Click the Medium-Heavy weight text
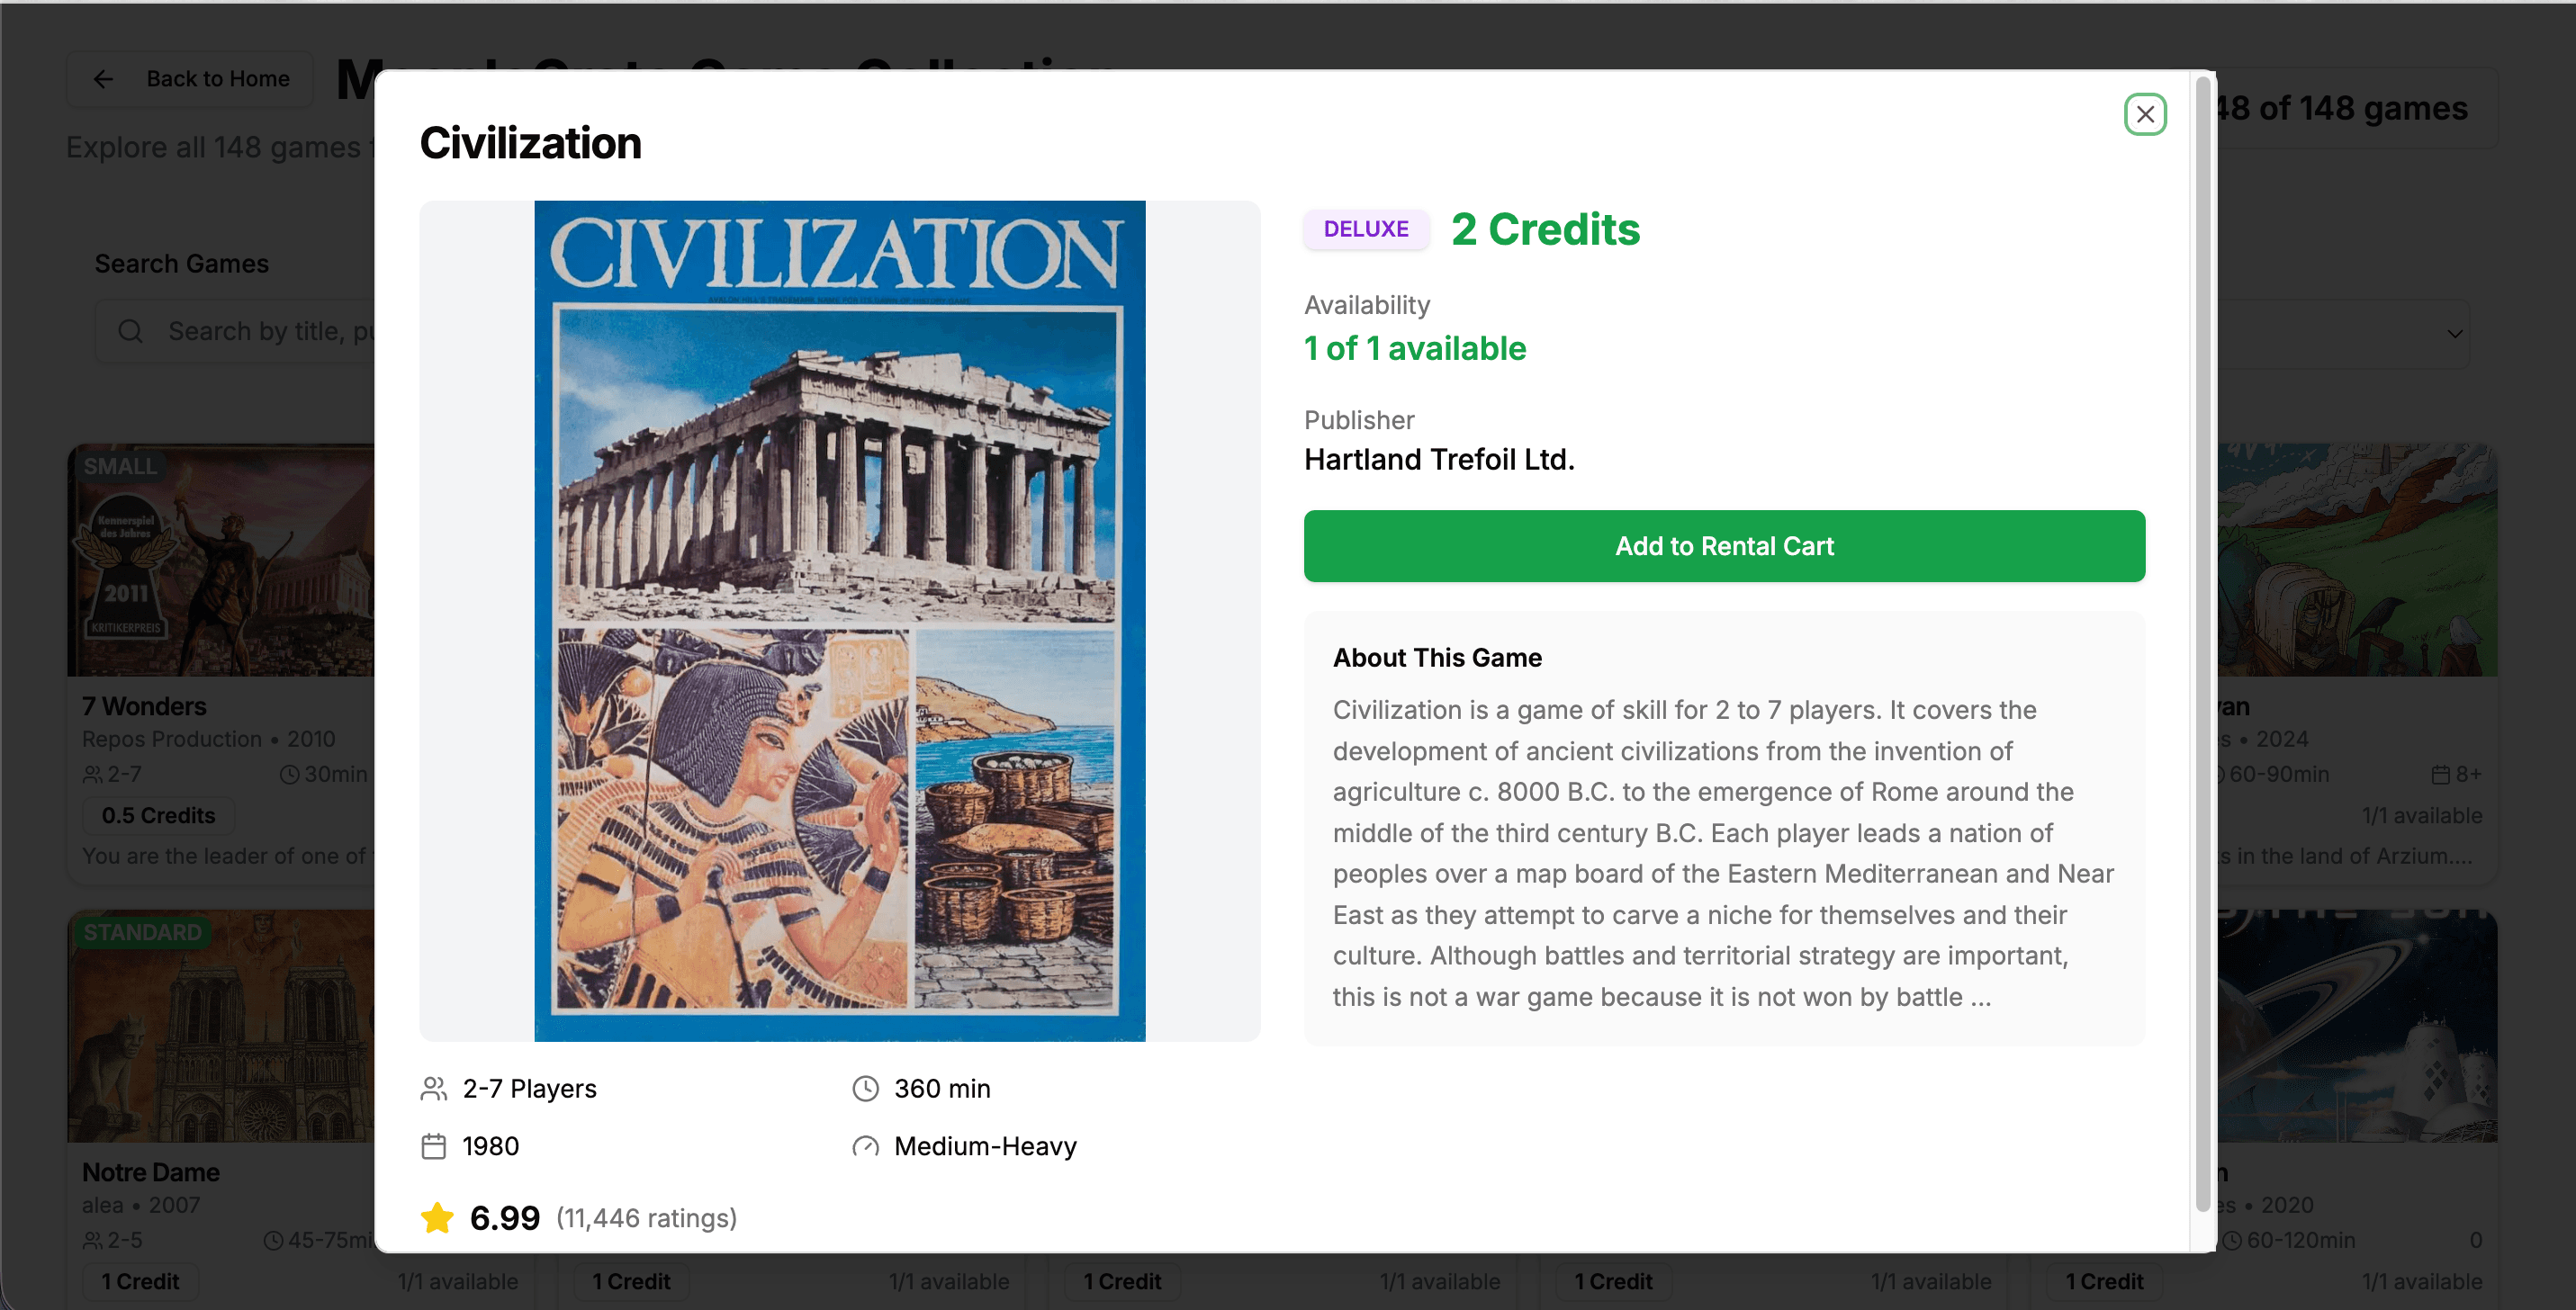The width and height of the screenshot is (2576, 1310). coord(984,1146)
